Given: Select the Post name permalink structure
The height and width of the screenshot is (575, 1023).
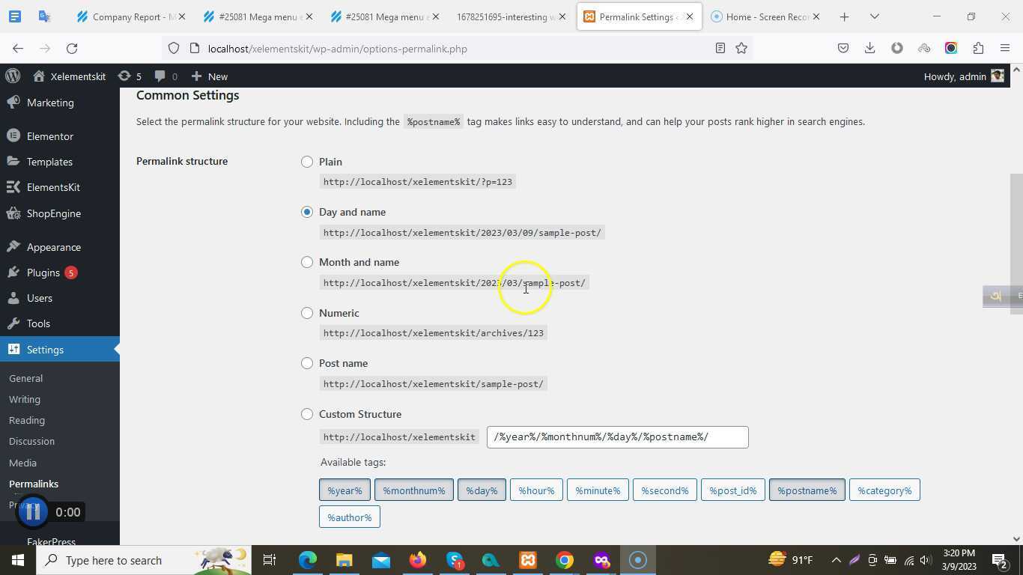Looking at the screenshot, I should pos(307,363).
